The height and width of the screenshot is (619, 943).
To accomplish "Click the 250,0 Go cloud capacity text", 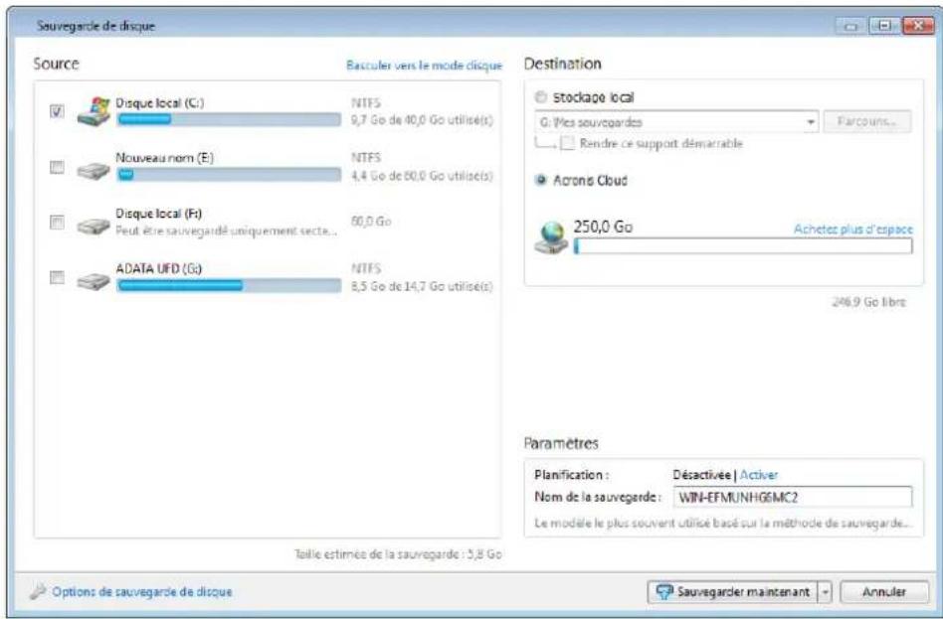I will click(603, 227).
